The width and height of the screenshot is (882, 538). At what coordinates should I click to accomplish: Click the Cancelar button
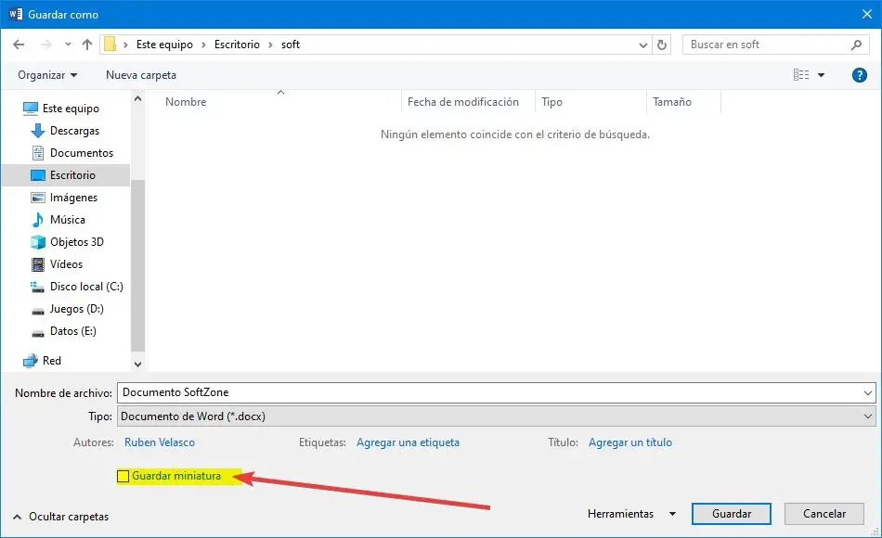[824, 514]
